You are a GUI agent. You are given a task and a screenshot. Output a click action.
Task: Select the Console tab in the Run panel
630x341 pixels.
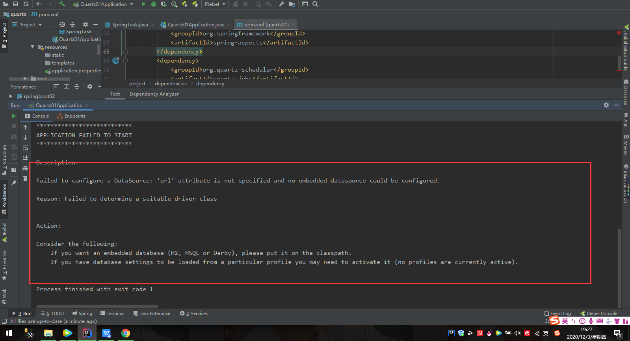[37, 116]
